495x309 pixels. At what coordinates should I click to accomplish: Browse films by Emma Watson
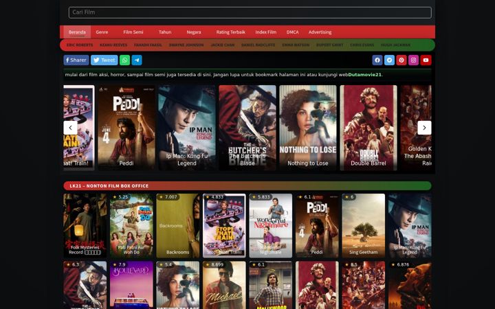296,45
